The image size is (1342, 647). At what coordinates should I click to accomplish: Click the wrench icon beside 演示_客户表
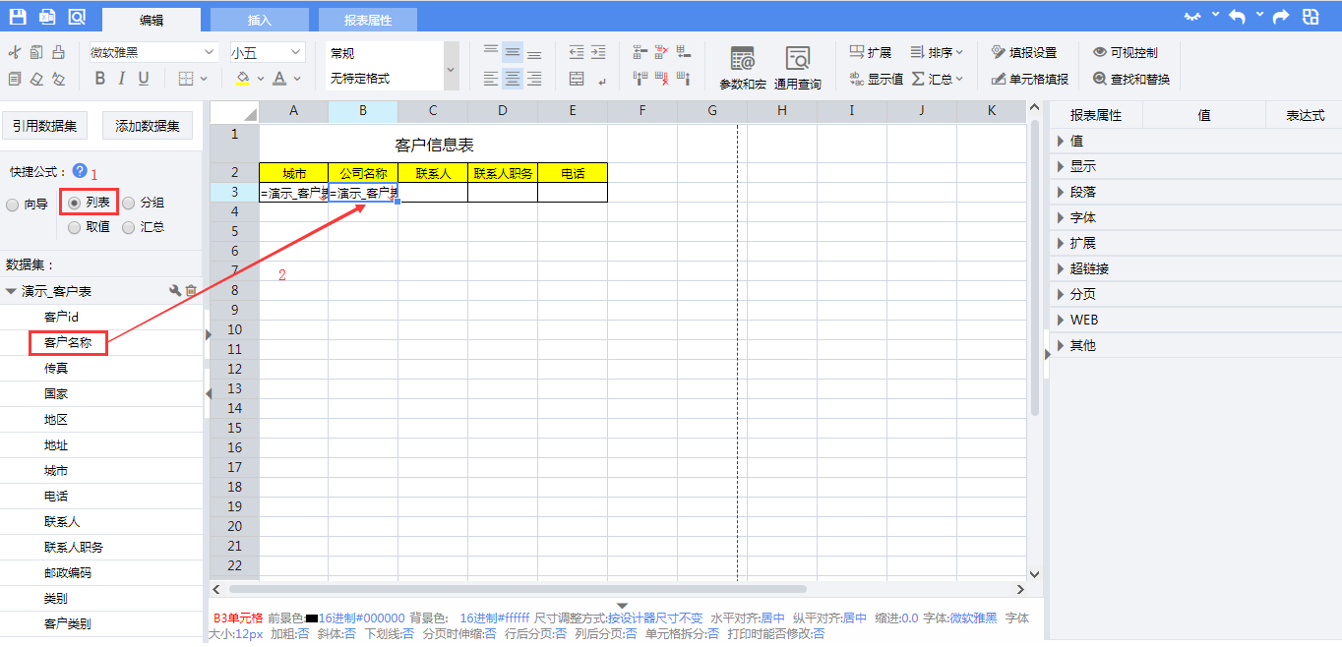[175, 291]
